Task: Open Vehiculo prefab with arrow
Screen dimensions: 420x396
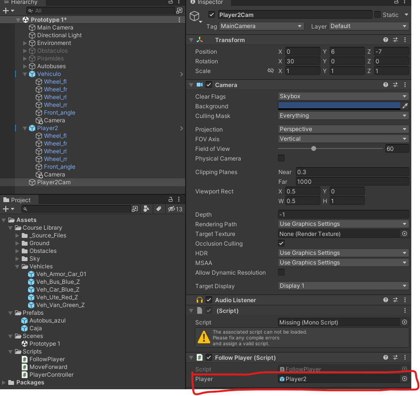Action: click(x=181, y=74)
